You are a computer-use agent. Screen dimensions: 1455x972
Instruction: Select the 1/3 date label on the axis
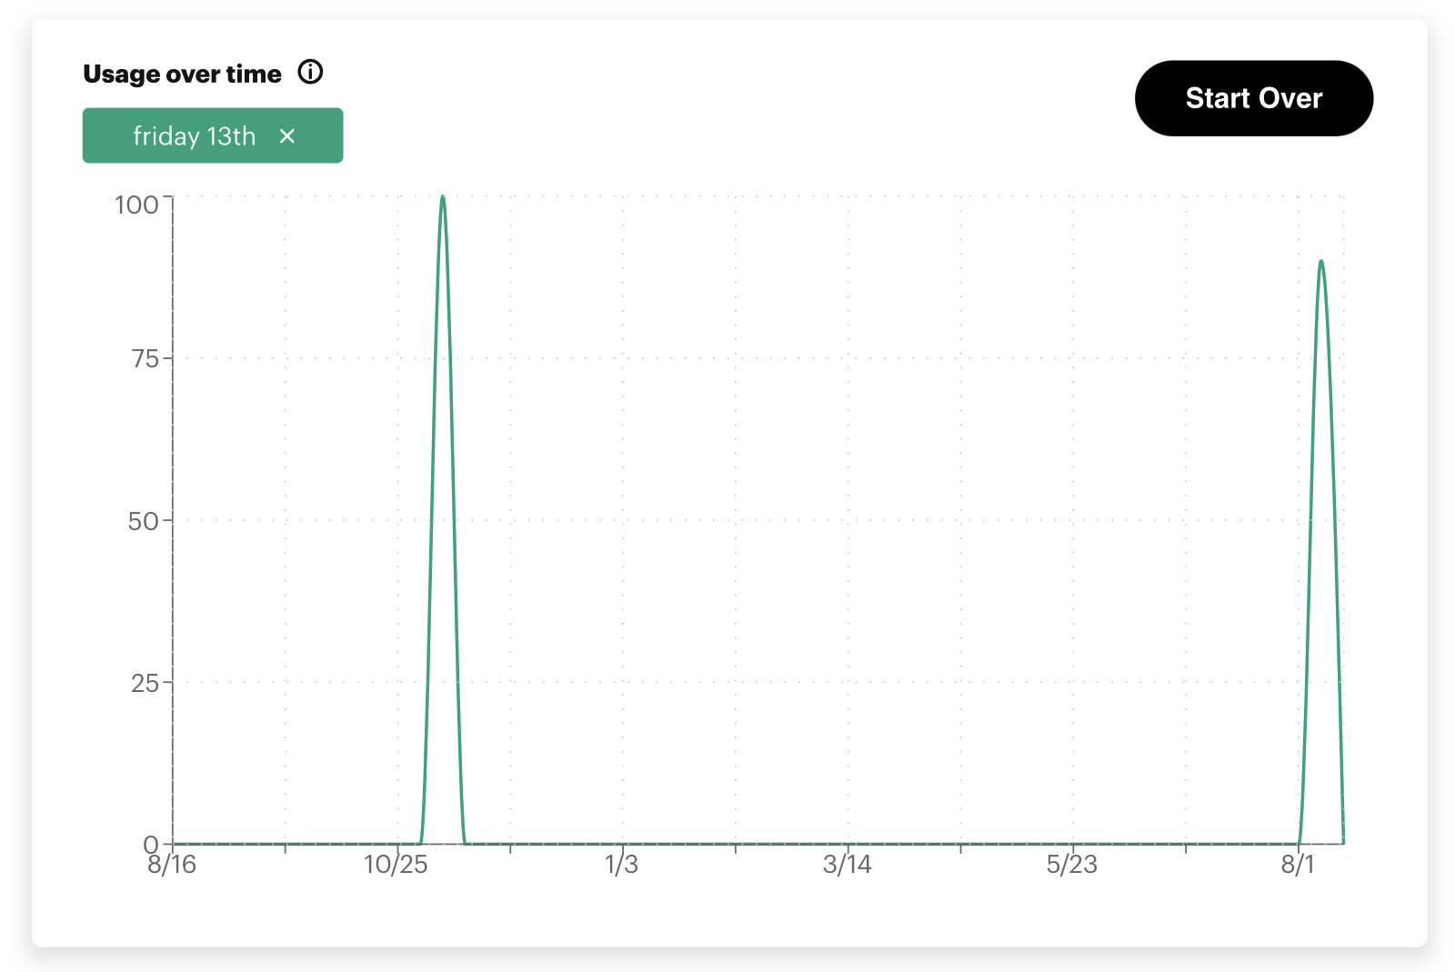(x=622, y=865)
